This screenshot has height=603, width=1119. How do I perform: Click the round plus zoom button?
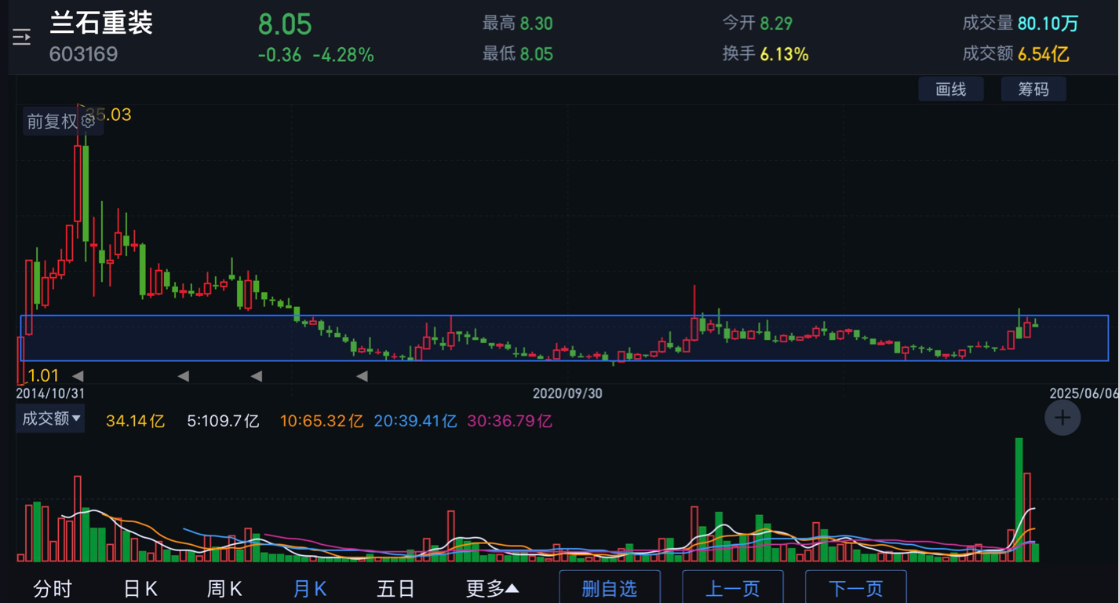1063,418
